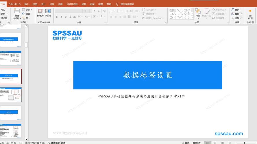Open the font size dropdown
This screenshot has width=257, height=144.
point(90,11)
